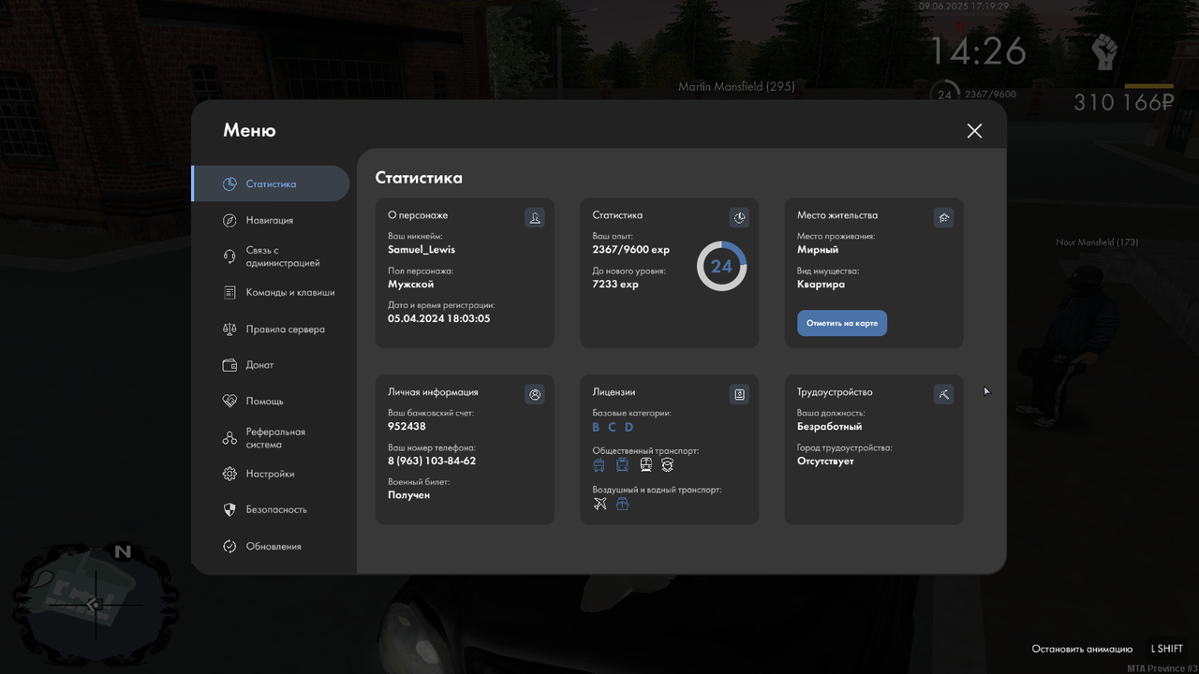Click the Меню window title

point(249,131)
